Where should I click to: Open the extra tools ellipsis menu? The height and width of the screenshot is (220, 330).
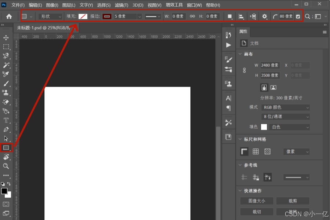point(6,175)
